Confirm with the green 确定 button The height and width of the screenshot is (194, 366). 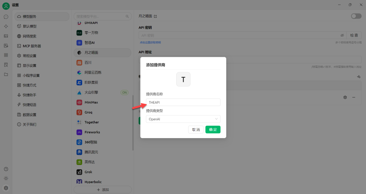tap(213, 130)
